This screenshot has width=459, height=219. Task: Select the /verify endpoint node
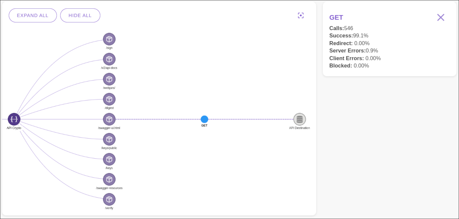coord(109,199)
